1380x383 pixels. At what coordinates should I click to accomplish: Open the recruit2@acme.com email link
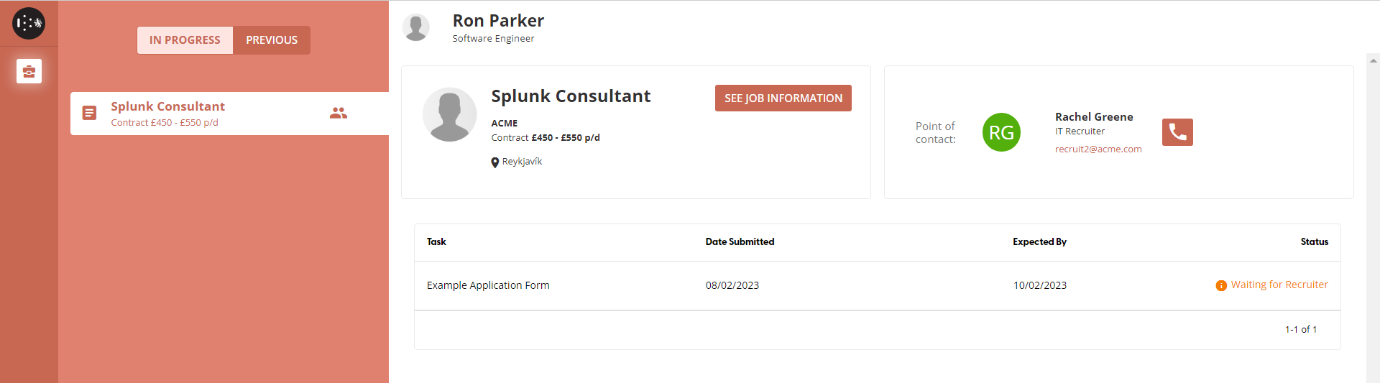1098,149
